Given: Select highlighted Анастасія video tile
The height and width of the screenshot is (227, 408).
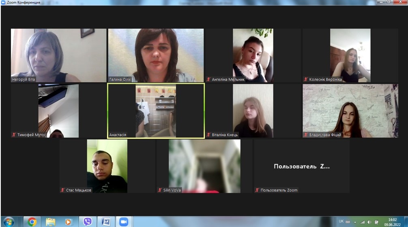Looking at the screenshot, I should click(156, 110).
